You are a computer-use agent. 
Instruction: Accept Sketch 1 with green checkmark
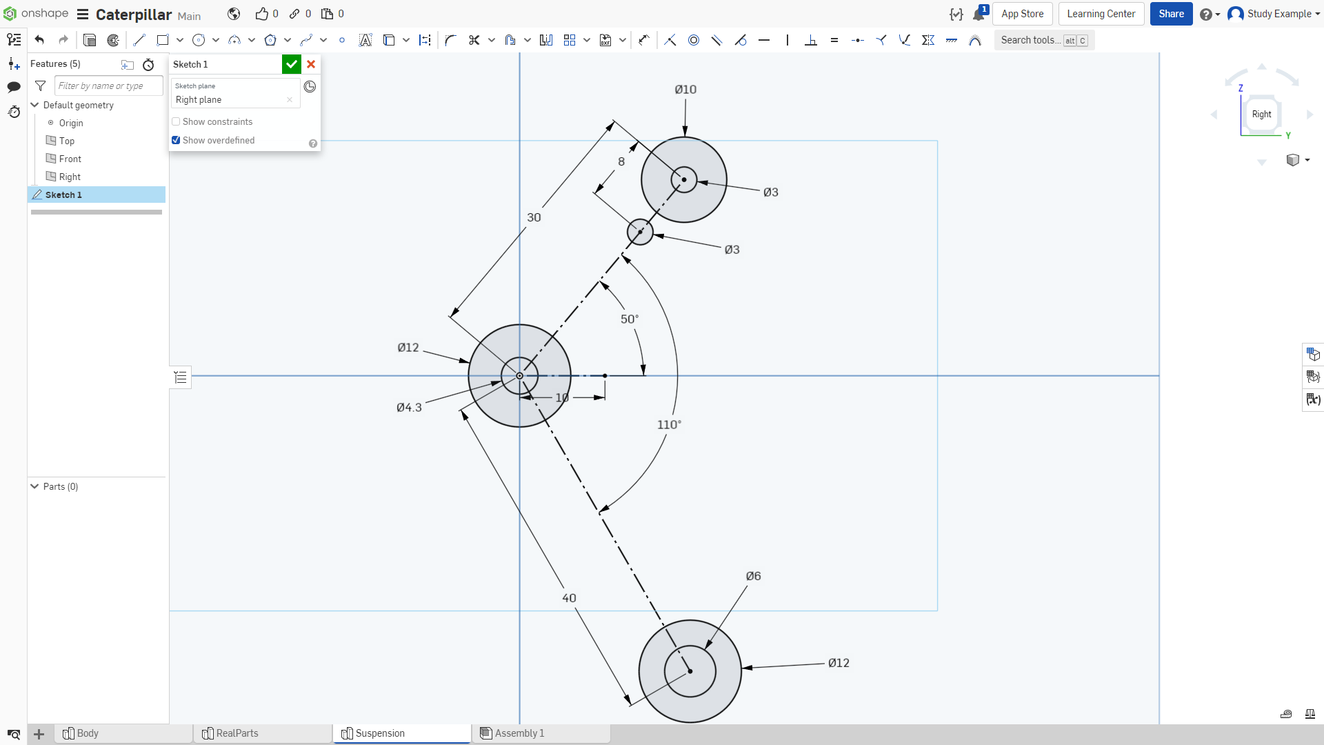pyautogui.click(x=292, y=64)
